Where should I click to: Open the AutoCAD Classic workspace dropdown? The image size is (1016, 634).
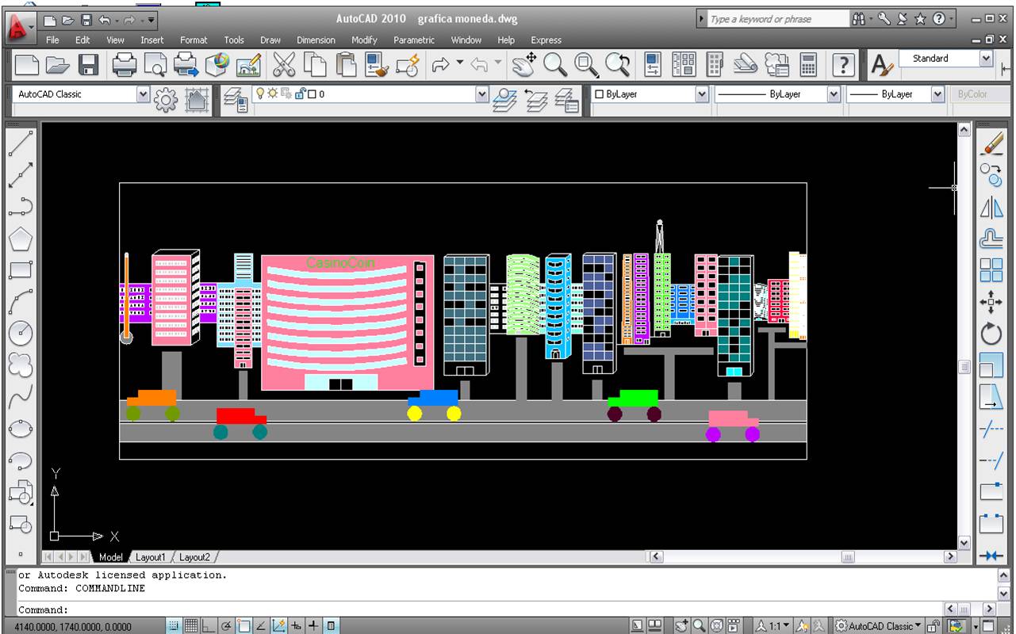coord(143,94)
